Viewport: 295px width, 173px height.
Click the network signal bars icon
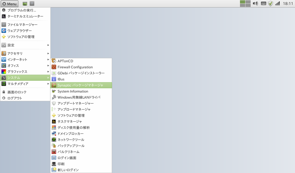278,3
